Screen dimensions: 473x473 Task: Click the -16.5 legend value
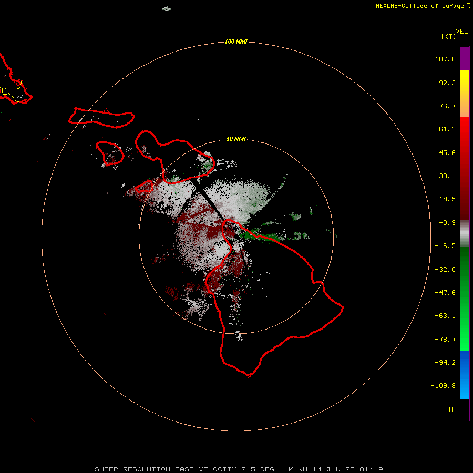pyautogui.click(x=445, y=246)
